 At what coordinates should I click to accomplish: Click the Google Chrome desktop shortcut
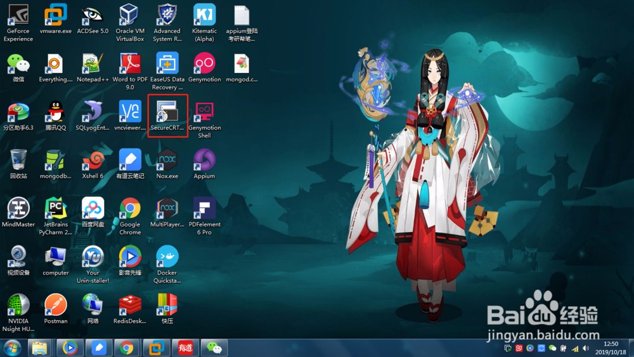[x=130, y=216]
